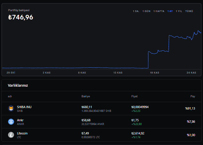Click the +%2,23 change value
203x145 pixels.
pos(136,111)
